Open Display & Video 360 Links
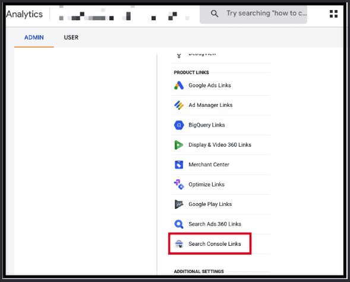This screenshot has width=350, height=282. pyautogui.click(x=220, y=145)
